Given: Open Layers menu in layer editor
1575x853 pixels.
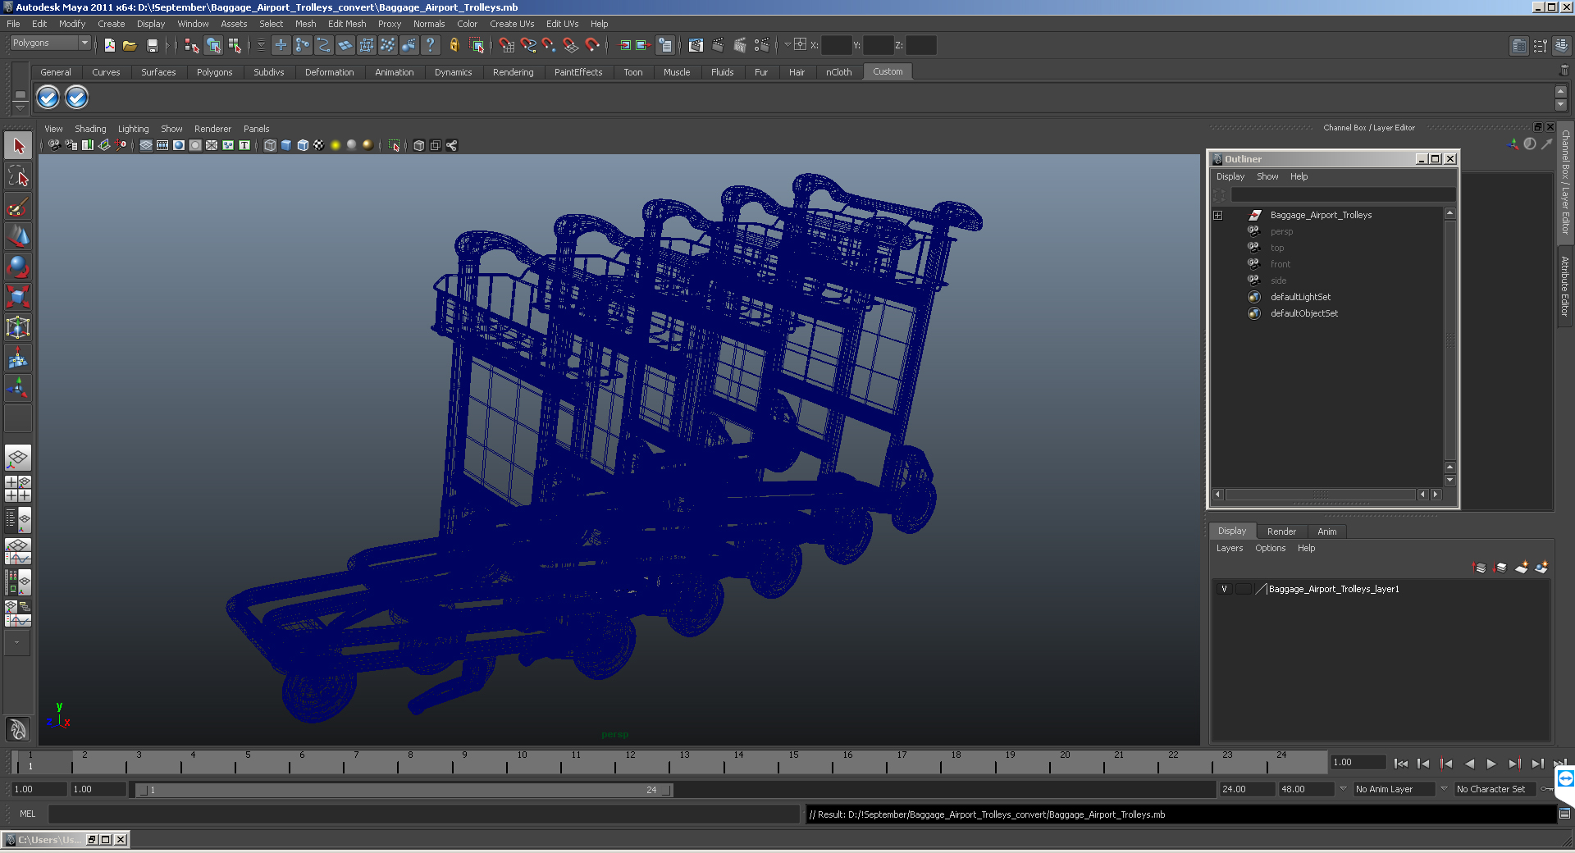Looking at the screenshot, I should coord(1230,548).
